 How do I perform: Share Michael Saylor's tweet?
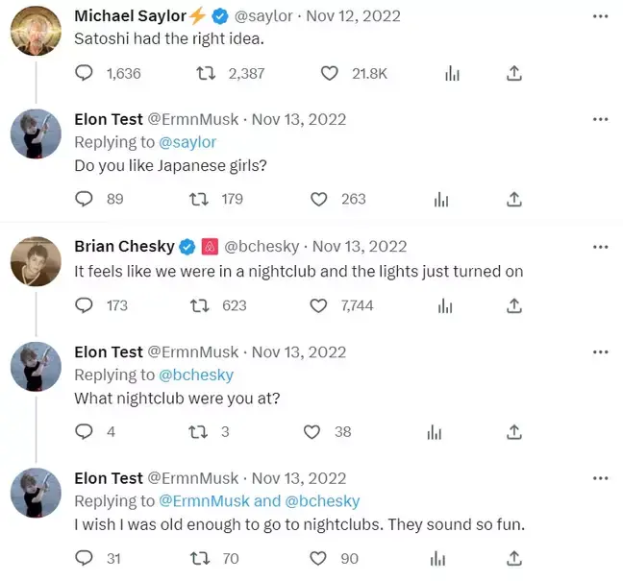[x=514, y=73]
